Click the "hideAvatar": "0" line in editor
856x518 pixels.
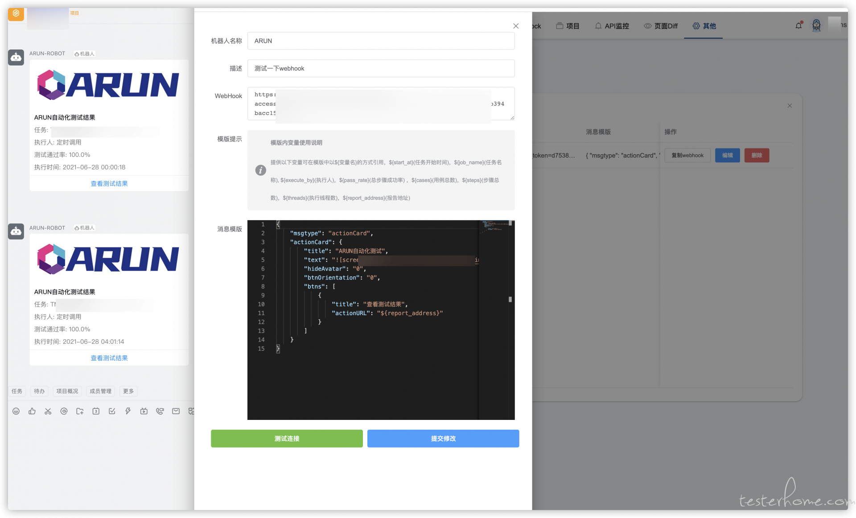(x=335, y=268)
